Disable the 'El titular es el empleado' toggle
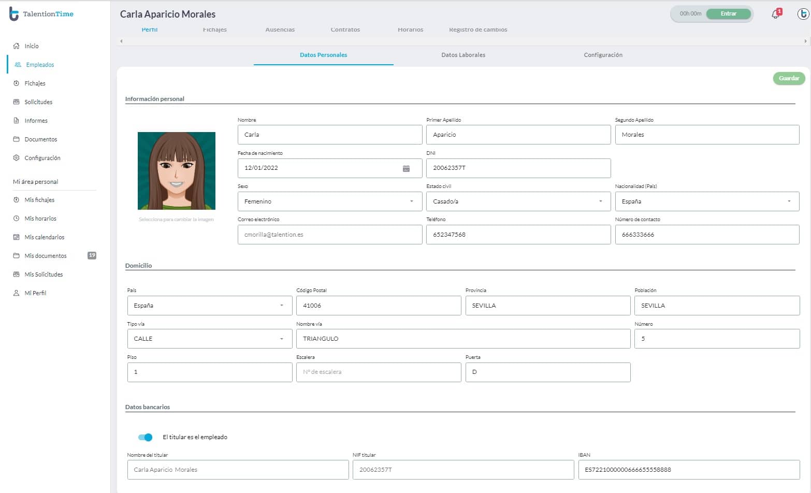This screenshot has height=493, width=811. click(x=146, y=437)
